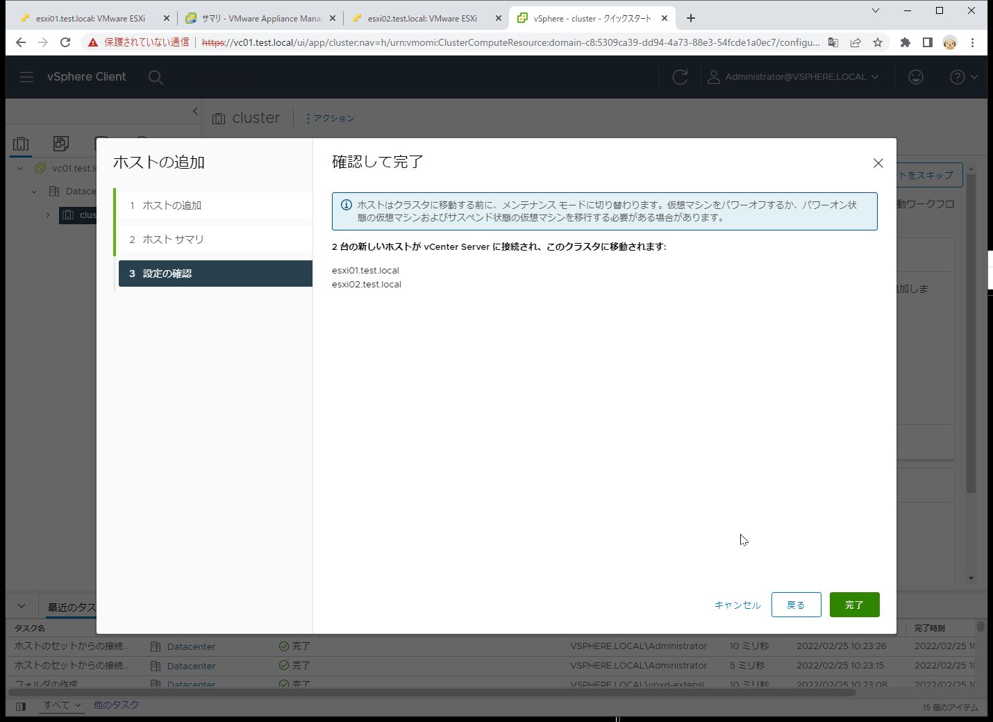
Task: Click the address bar URL field
Action: (x=510, y=42)
